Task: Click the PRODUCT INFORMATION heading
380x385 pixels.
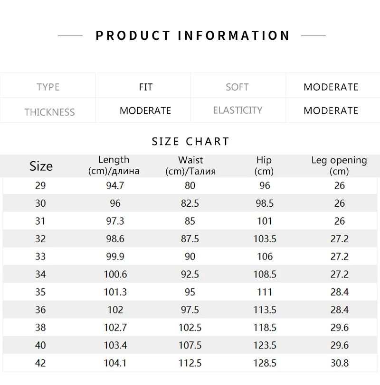Action: [193, 36]
